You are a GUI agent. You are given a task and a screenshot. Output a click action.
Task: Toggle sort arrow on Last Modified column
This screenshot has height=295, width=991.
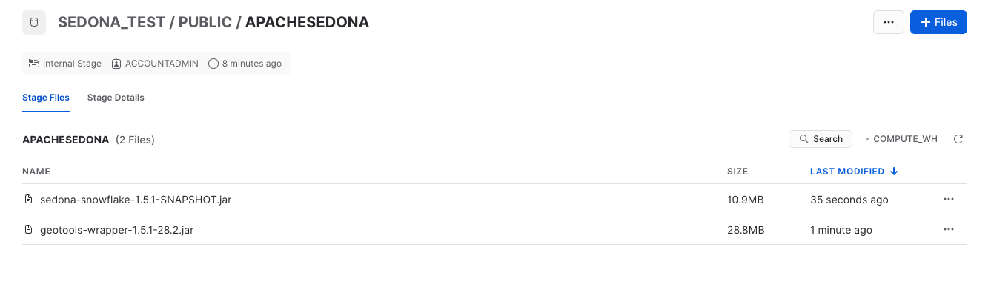pyautogui.click(x=894, y=172)
